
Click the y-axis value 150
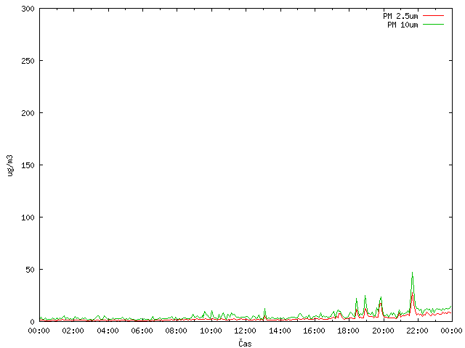pos(28,165)
